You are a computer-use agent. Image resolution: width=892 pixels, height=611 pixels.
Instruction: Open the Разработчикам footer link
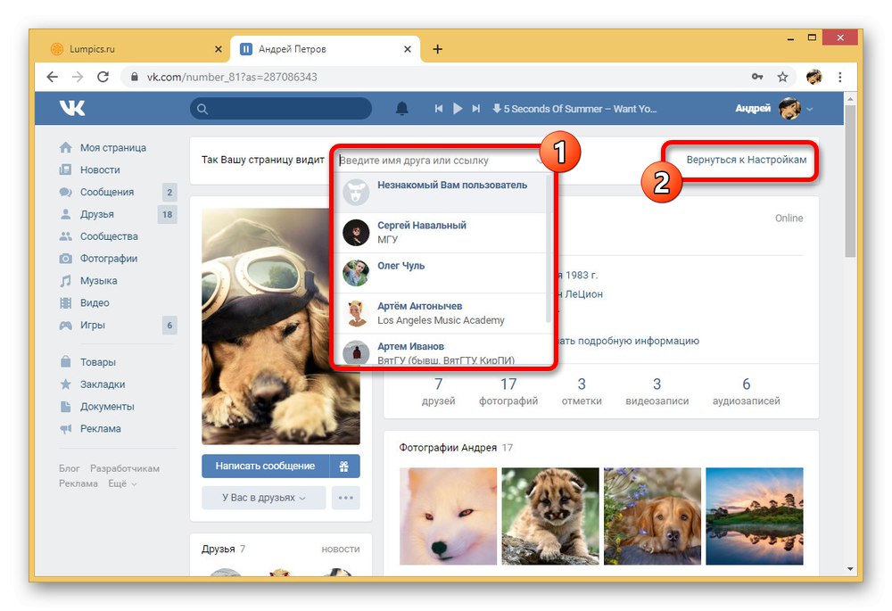(125, 468)
